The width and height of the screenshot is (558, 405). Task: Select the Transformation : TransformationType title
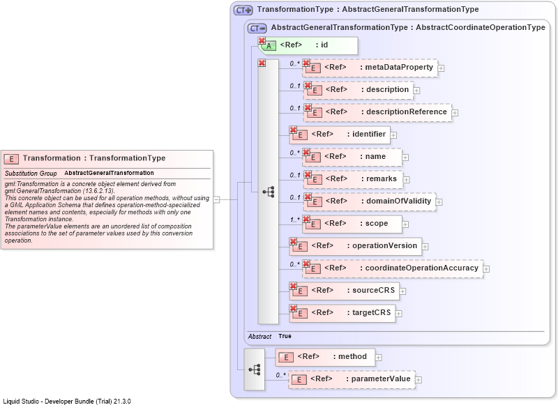tap(94, 158)
